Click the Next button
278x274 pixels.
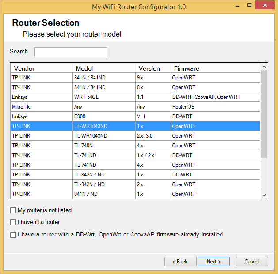[x=213, y=262]
